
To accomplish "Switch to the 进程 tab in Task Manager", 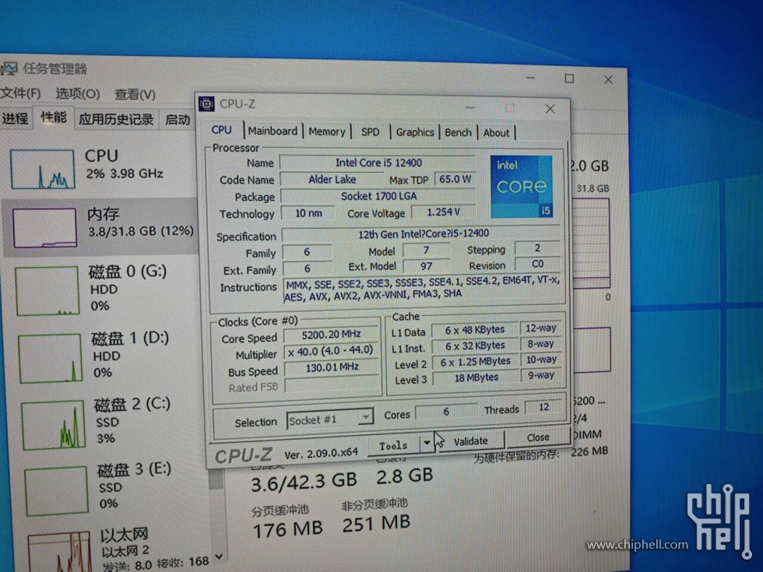I will click(x=16, y=118).
